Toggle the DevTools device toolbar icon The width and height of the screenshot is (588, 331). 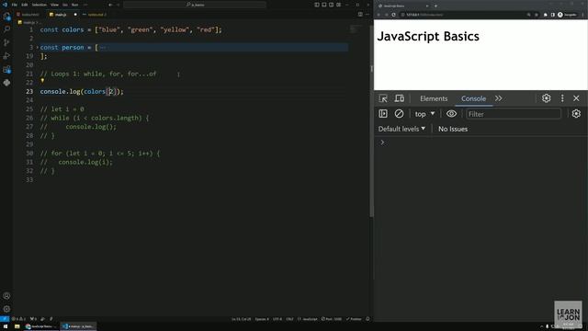tap(400, 98)
